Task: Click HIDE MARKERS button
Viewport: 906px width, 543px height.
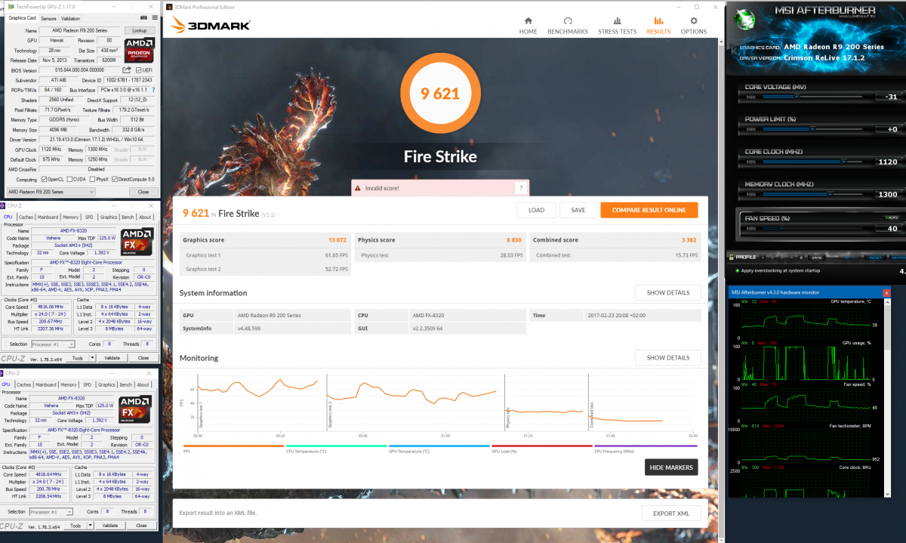Action: (x=670, y=467)
